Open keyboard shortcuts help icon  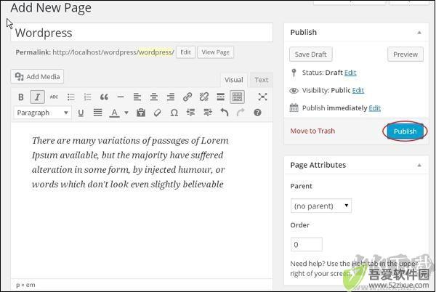pyautogui.click(x=257, y=113)
